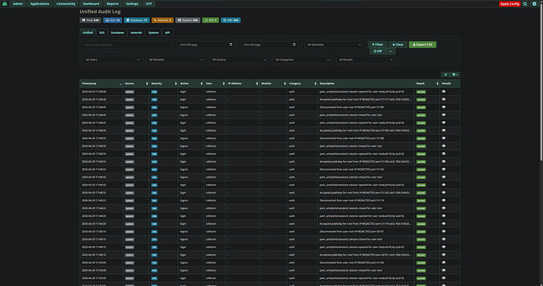Click the Export CSV button
Screen dimensions: 543x286
pos(423,45)
